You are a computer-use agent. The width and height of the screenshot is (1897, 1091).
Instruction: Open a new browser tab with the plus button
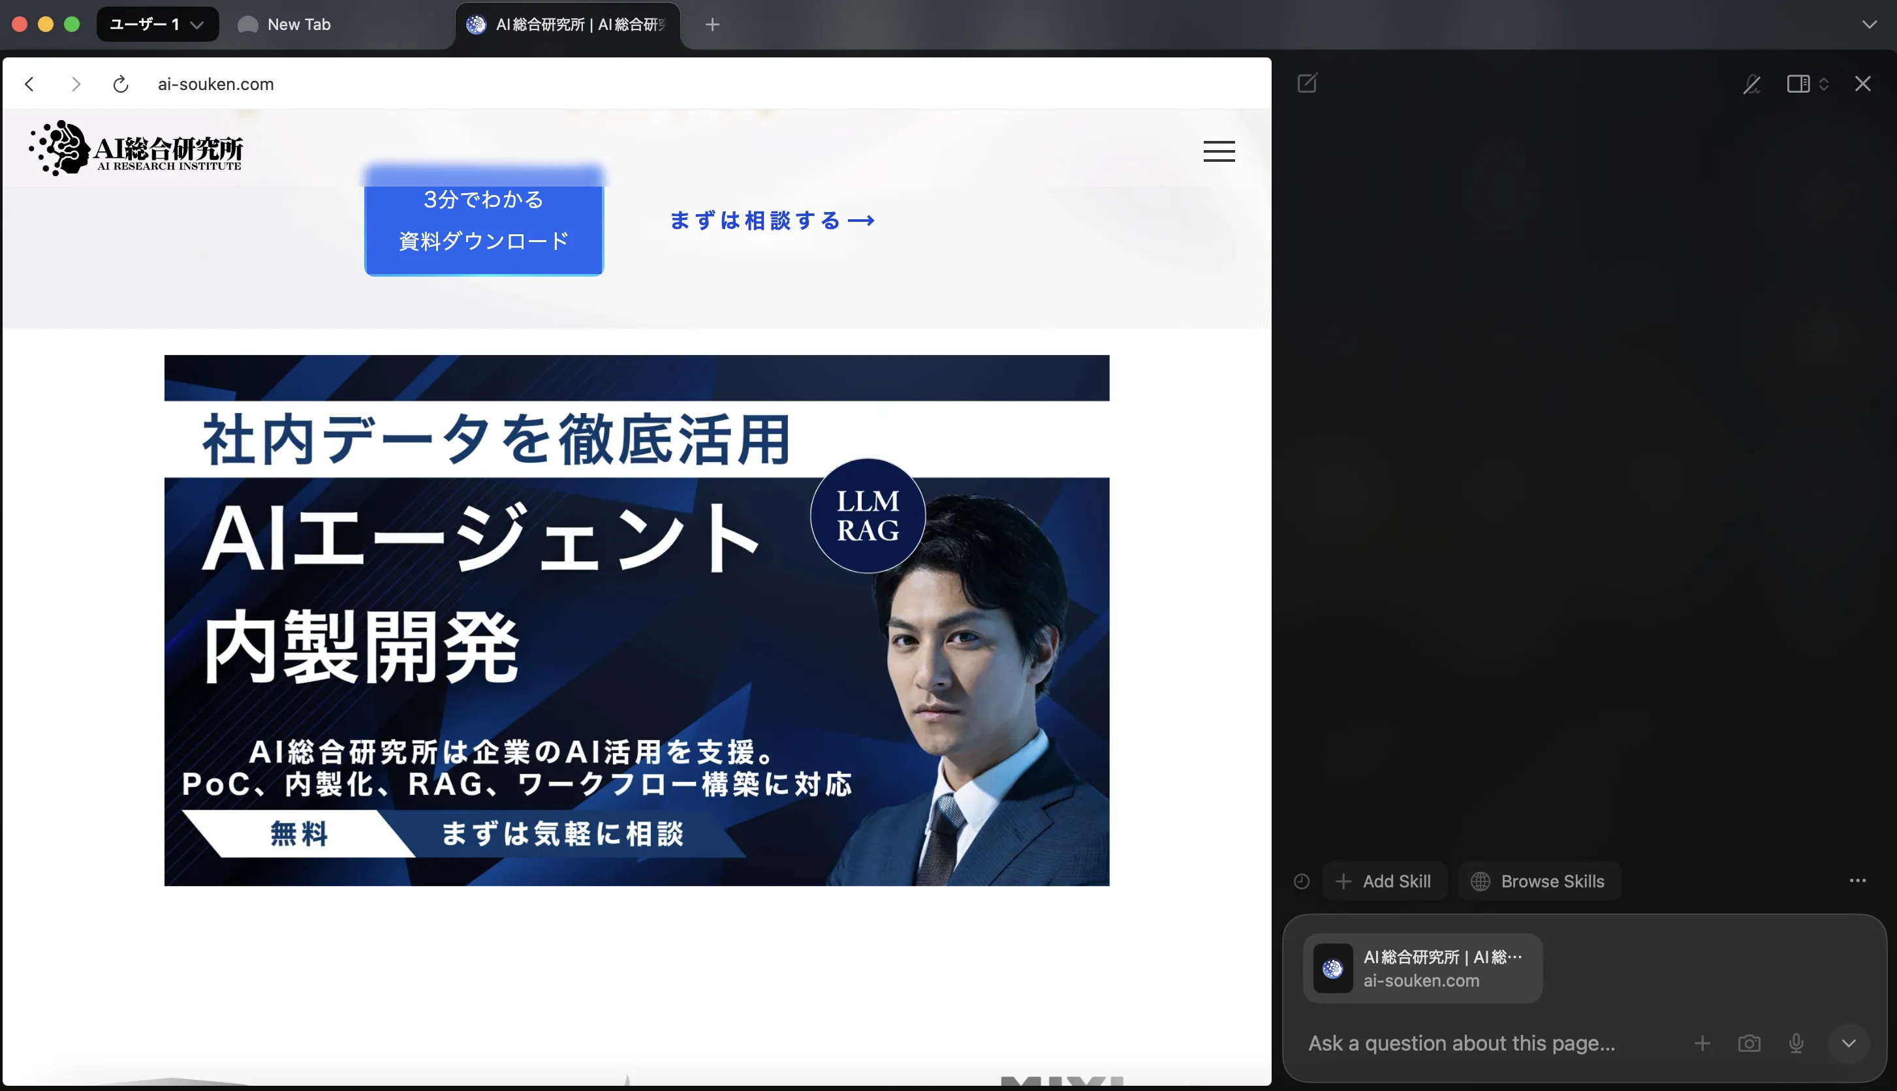(x=712, y=25)
